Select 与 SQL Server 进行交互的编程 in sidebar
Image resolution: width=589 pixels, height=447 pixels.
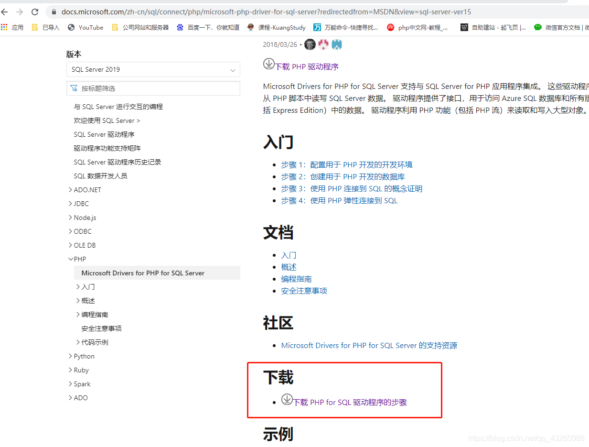coord(118,107)
